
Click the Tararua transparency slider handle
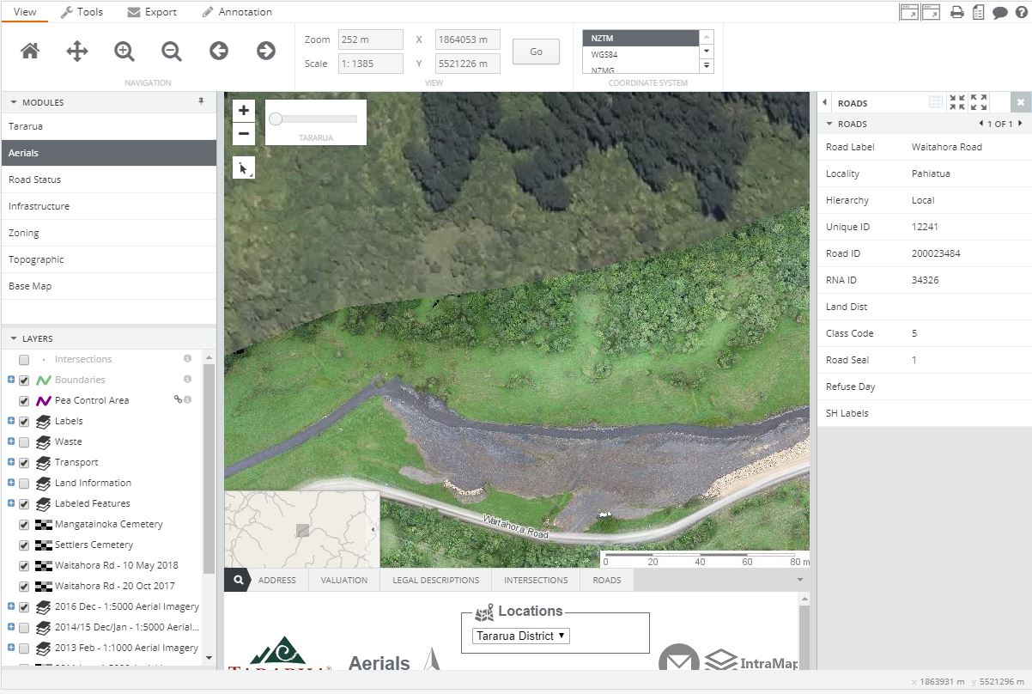[x=276, y=119]
